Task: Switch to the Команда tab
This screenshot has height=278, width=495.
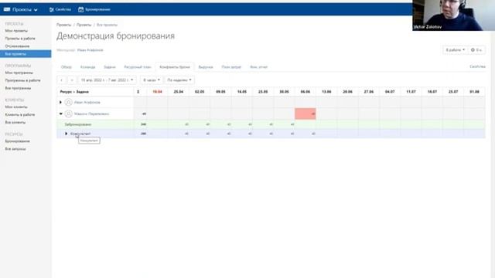Action: click(x=87, y=67)
